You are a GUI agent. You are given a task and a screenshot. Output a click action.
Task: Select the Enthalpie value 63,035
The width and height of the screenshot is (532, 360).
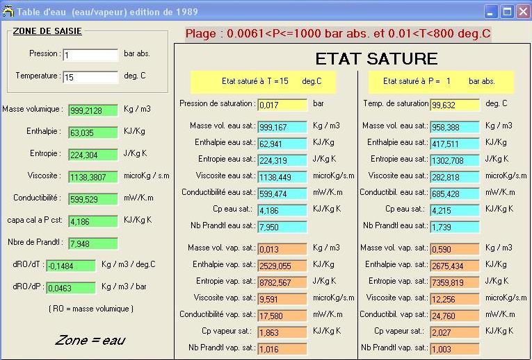(93, 132)
